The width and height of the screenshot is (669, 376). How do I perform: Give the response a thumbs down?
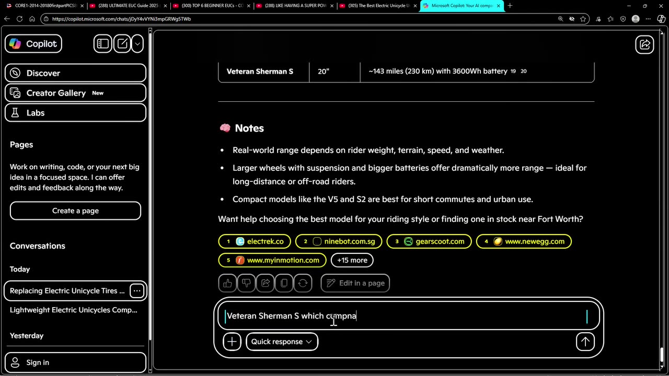246,283
